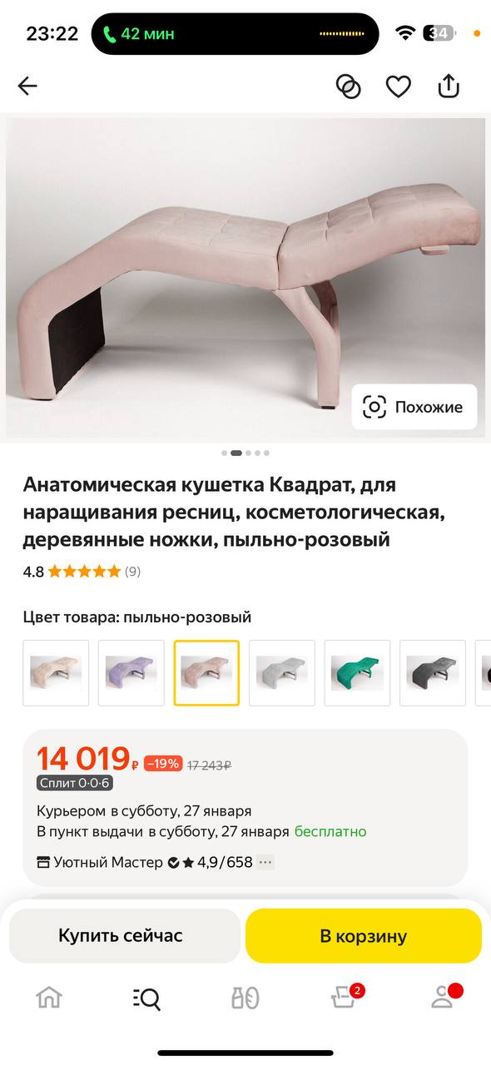The width and height of the screenshot is (491, 1065).
Task: Open the home tab icon
Action: pyautogui.click(x=49, y=998)
